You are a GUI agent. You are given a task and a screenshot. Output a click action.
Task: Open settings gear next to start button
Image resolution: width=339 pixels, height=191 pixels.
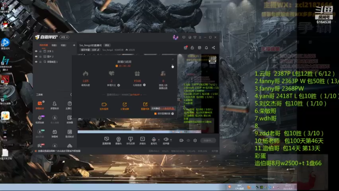tap(195, 140)
